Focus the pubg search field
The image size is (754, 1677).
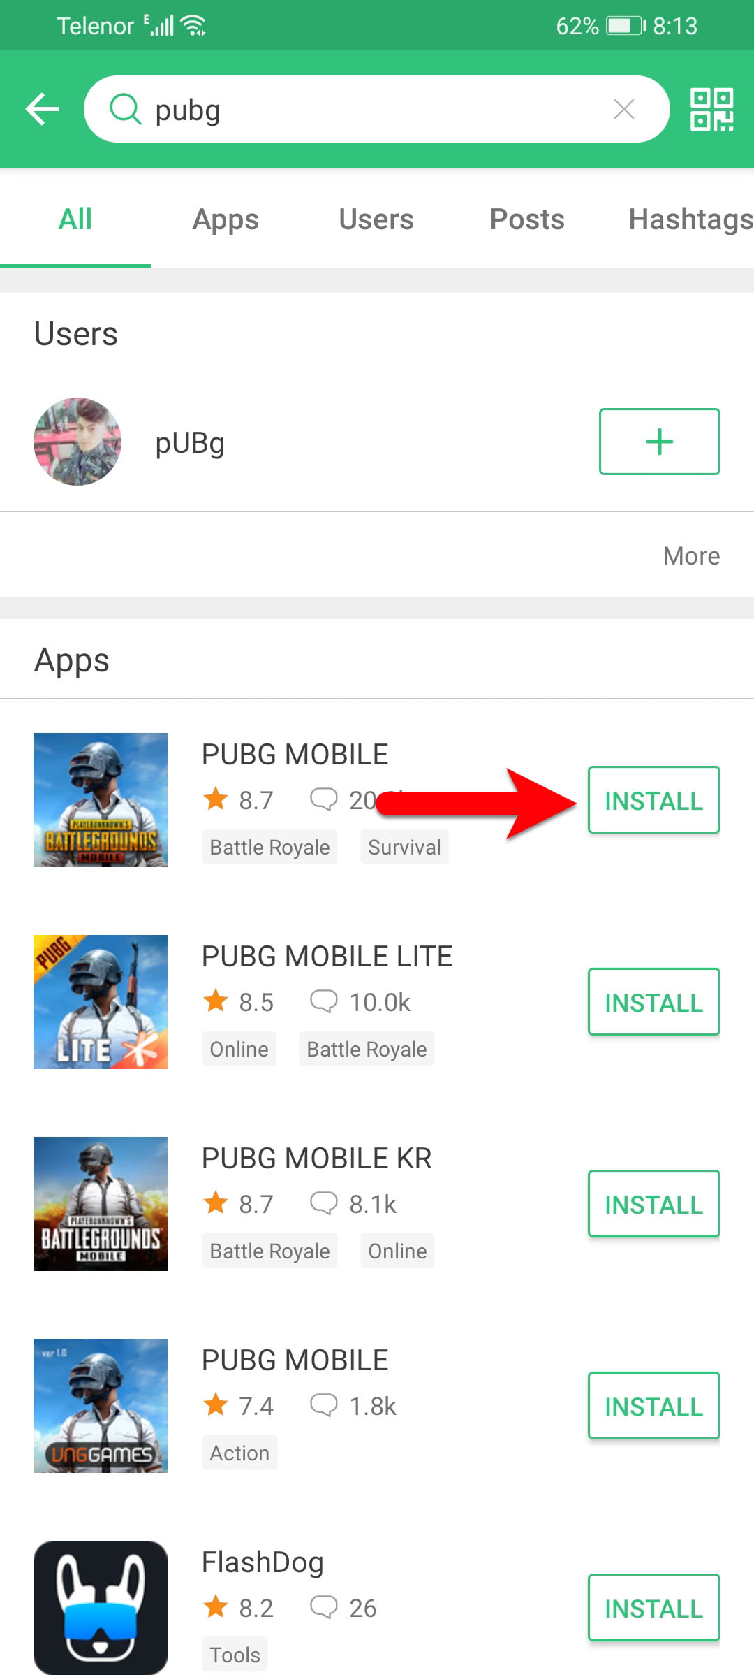click(377, 109)
